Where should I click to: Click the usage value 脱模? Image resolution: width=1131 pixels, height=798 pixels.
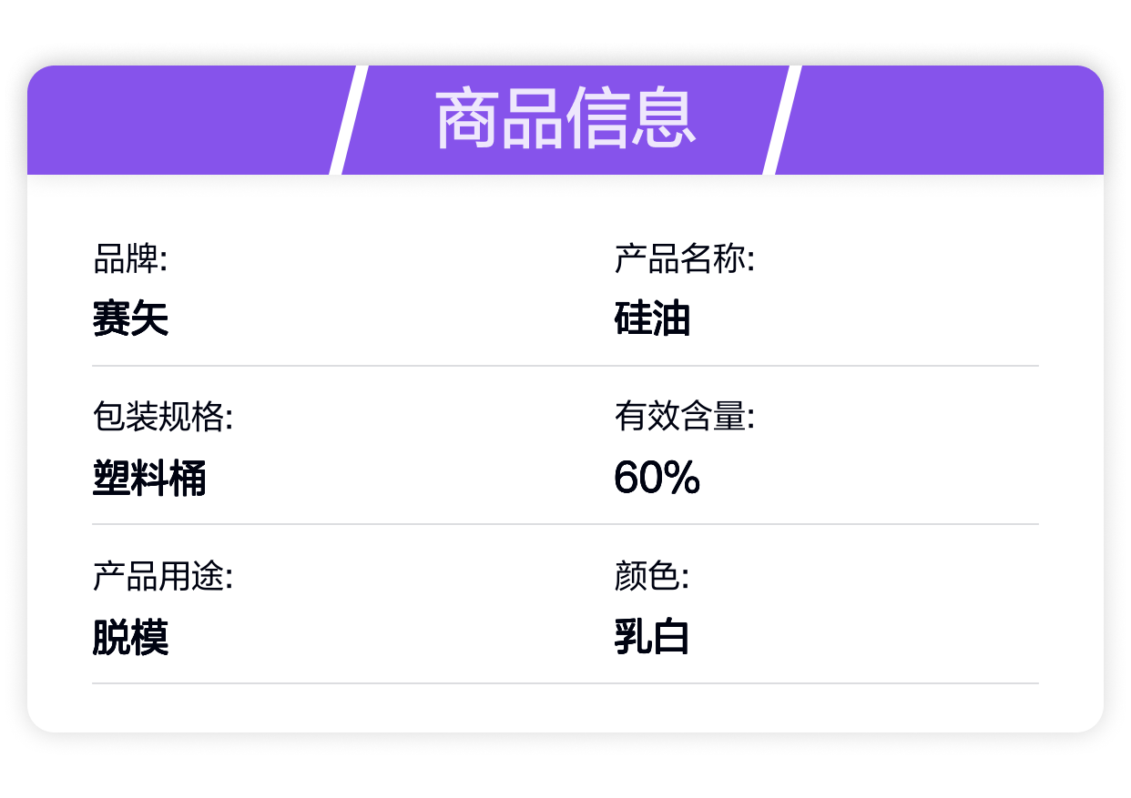pyautogui.click(x=130, y=637)
